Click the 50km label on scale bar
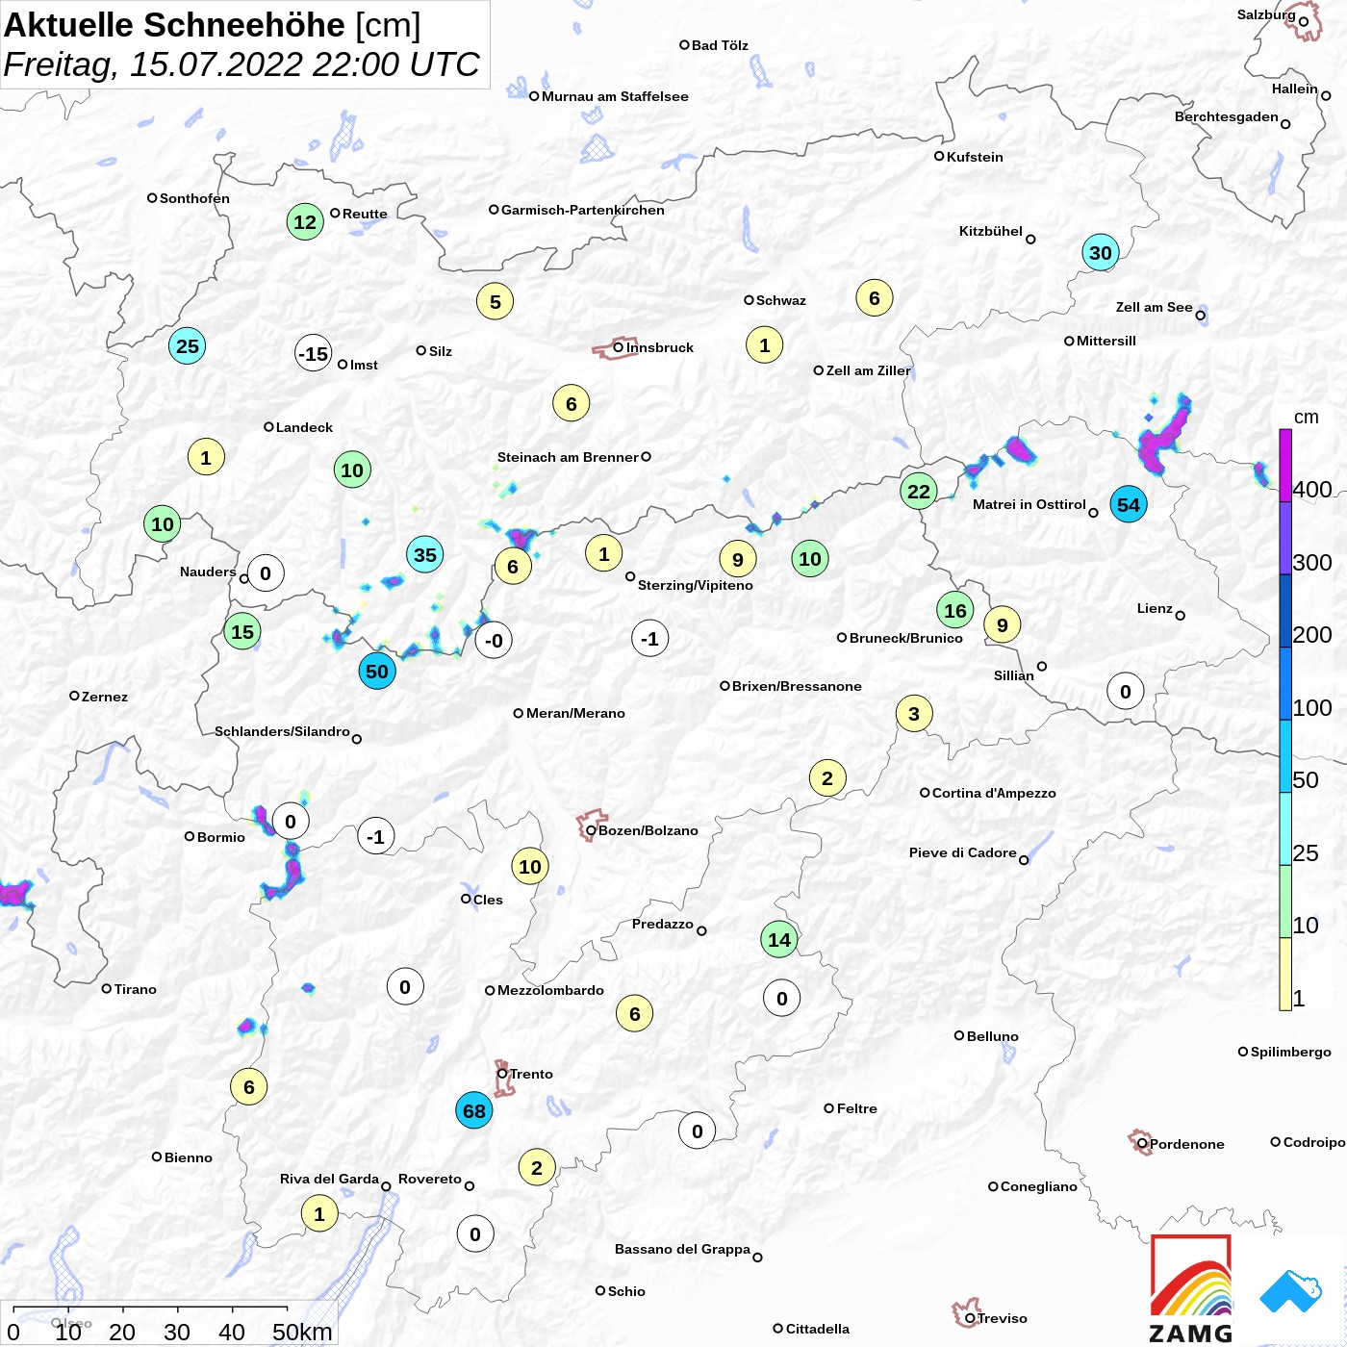Viewport: 1347px width, 1347px height. tap(302, 1332)
